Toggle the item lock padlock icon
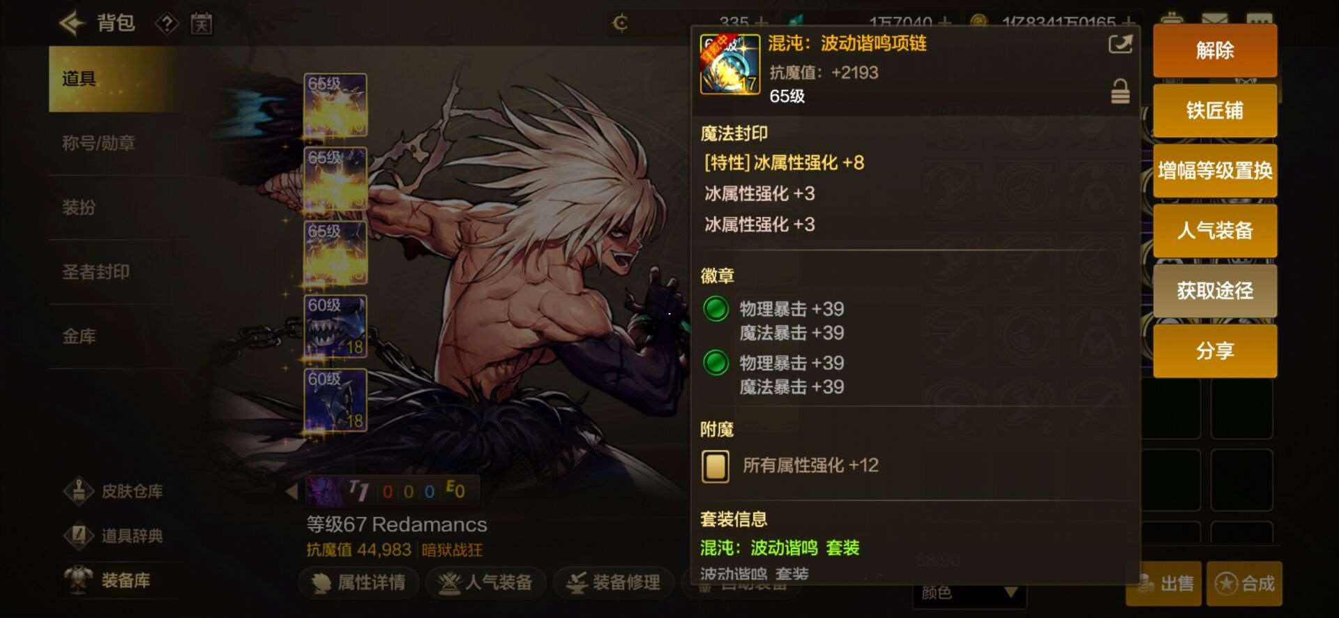Image resolution: width=1339 pixels, height=618 pixels. [1120, 91]
